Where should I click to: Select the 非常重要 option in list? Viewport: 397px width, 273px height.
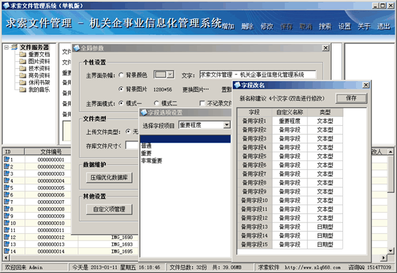[x=151, y=160]
